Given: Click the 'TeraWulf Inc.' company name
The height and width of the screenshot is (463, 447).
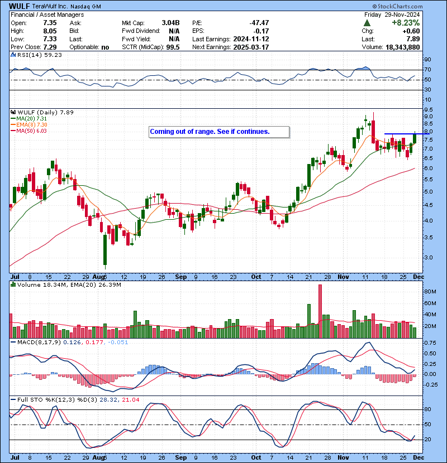Looking at the screenshot, I should (x=50, y=7).
